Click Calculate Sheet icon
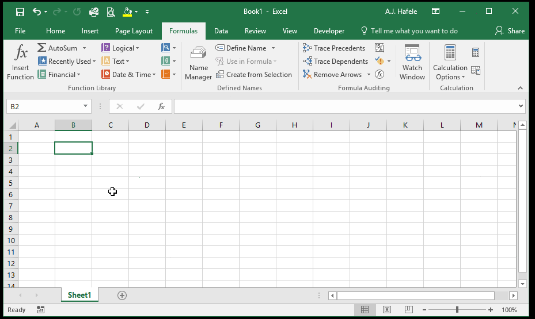 (x=476, y=71)
